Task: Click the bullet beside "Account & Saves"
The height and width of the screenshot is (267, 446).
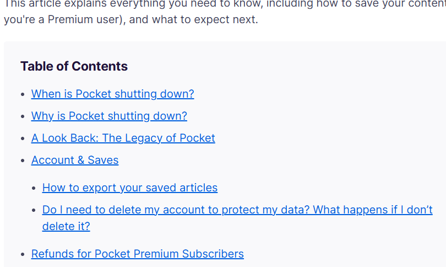Action: coord(23,161)
